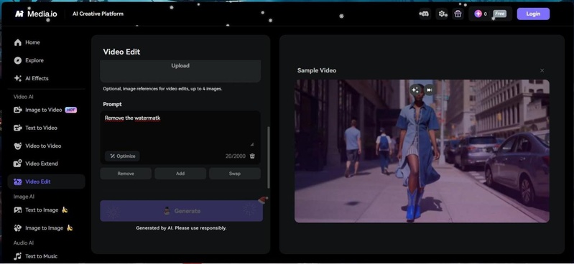Open the Discord community icon
This screenshot has height=264, width=574.
pos(425,14)
